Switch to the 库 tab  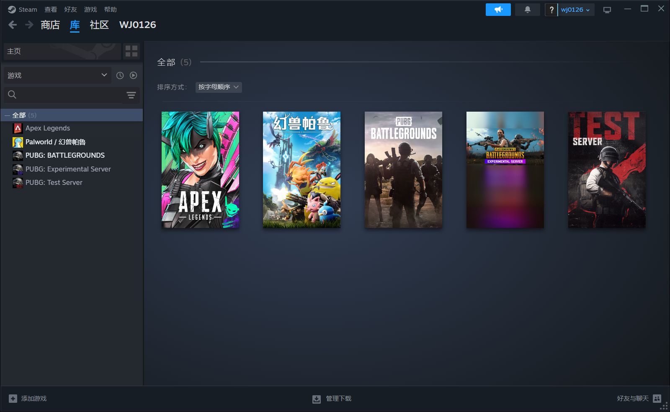coord(75,25)
